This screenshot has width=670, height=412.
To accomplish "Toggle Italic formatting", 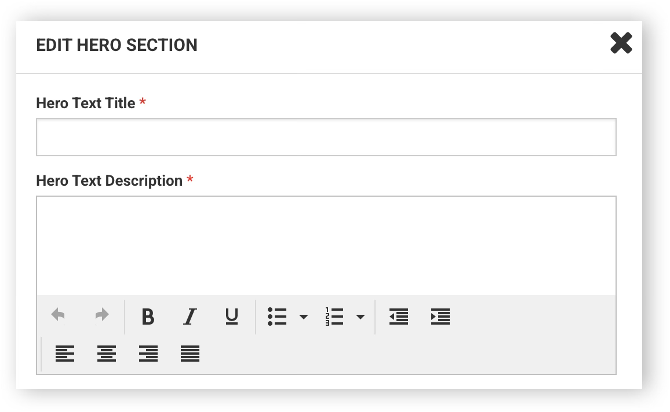I will coord(190,317).
